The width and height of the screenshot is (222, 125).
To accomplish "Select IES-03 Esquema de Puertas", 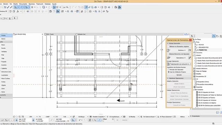I will tap(207, 98).
